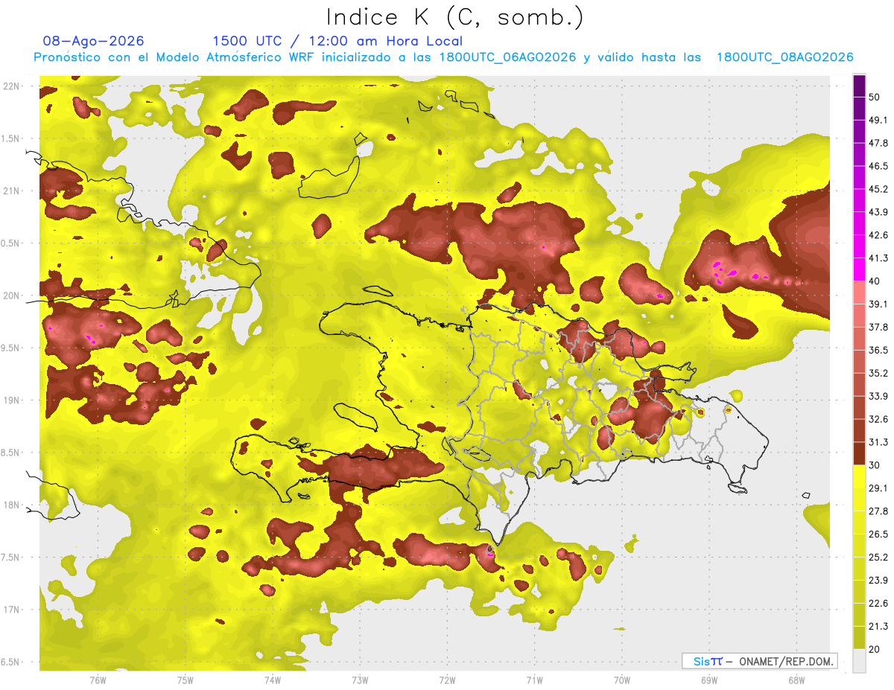Click the colorbar value '20' at the bottom
The height and width of the screenshot is (690, 894).
(875, 650)
